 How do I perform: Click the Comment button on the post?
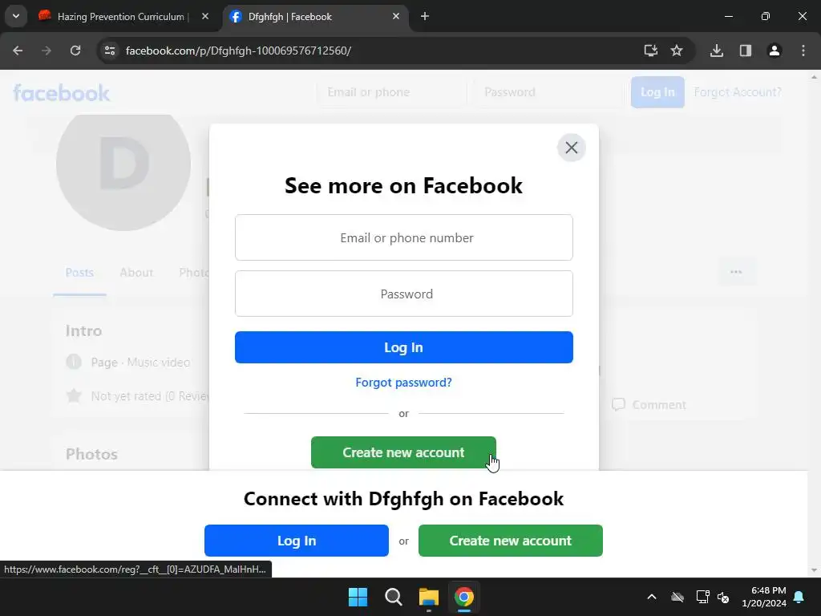(649, 404)
